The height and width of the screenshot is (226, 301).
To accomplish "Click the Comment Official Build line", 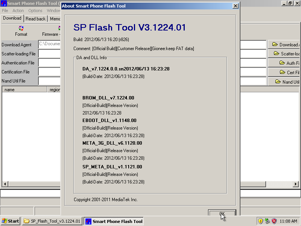I will point(134,49).
